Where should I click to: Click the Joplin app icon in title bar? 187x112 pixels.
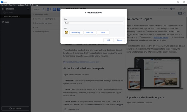click(2, 2)
